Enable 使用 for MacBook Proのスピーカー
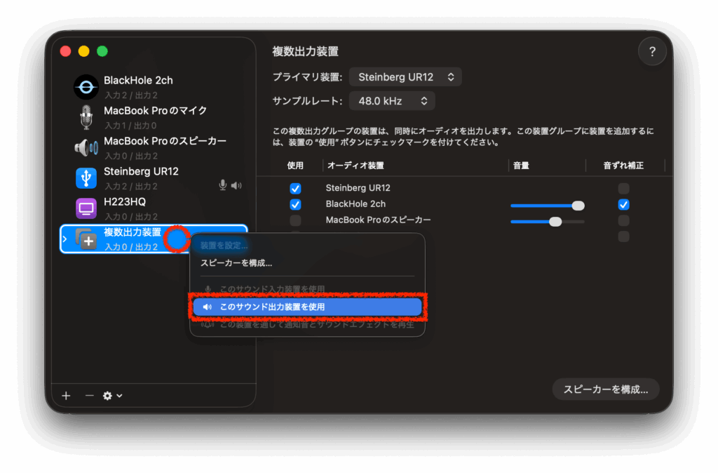The height and width of the screenshot is (473, 718). 295,220
